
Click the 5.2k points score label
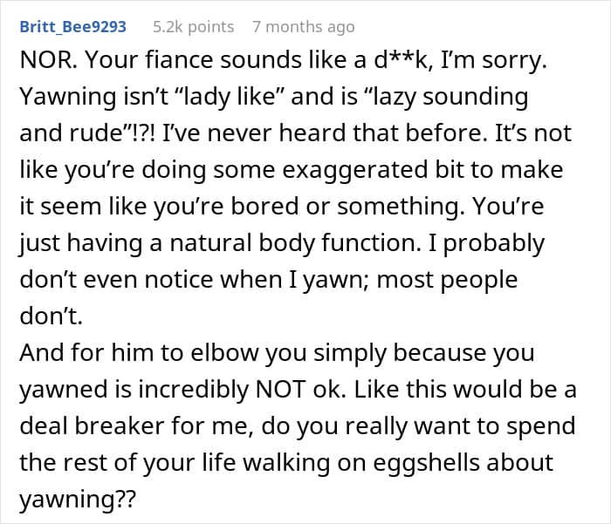tap(193, 27)
